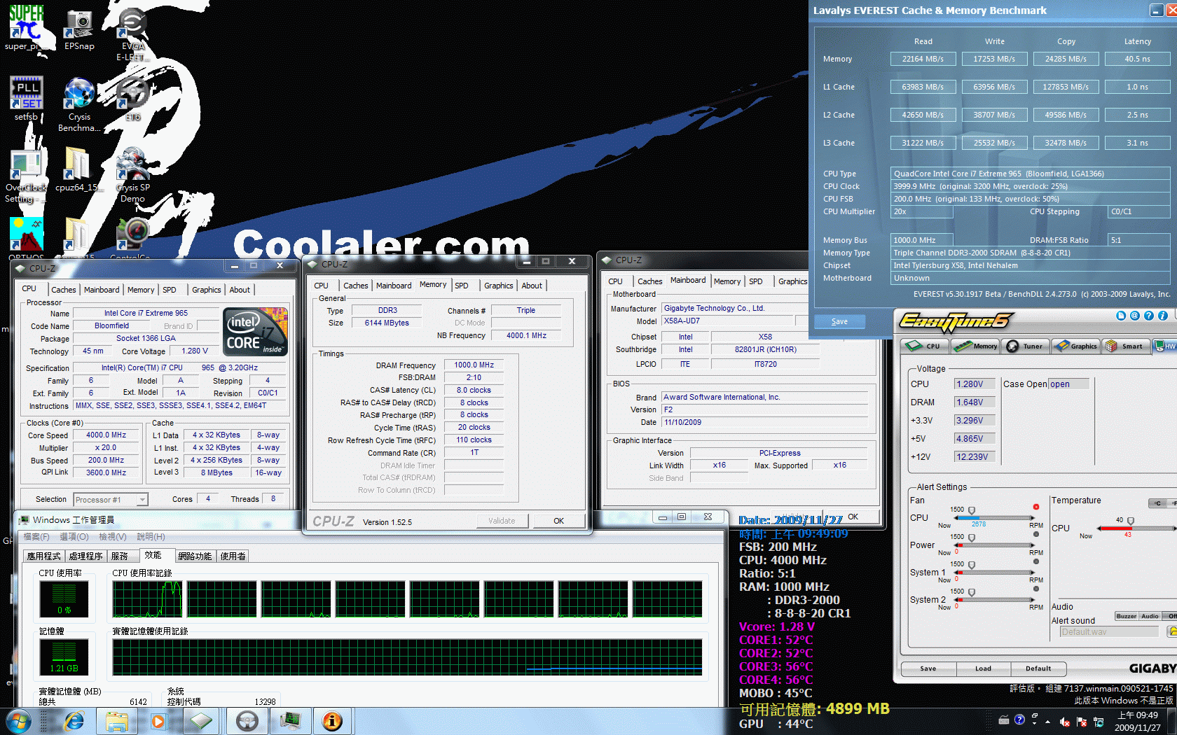Viewport: 1177px width, 735px height.
Task: Click the blue question mark help tray icon
Action: pos(1019,719)
